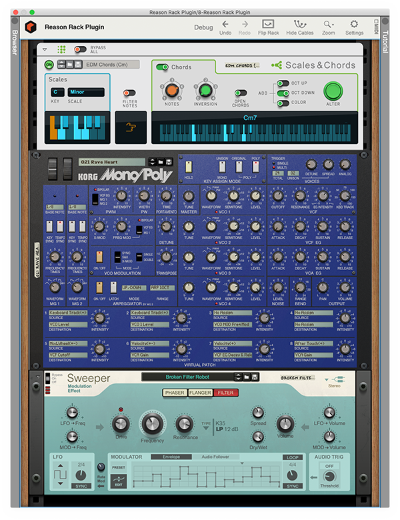Screen dimensions: 400x520
Task: Click the Cm7 chord keyboard display
Action: coord(255,128)
